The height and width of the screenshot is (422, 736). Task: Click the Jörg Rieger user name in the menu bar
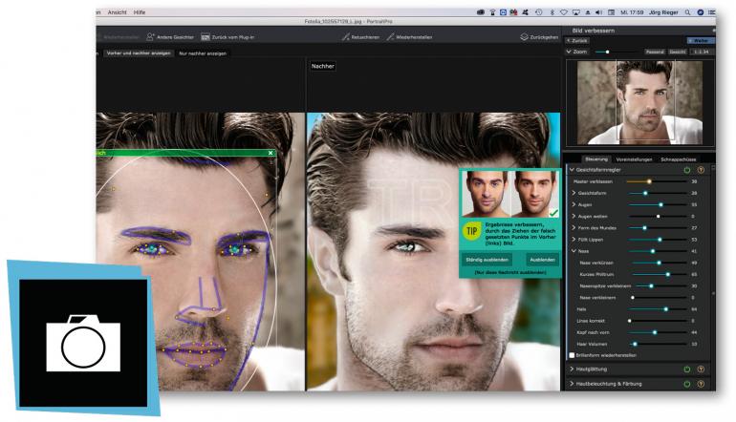coord(663,12)
